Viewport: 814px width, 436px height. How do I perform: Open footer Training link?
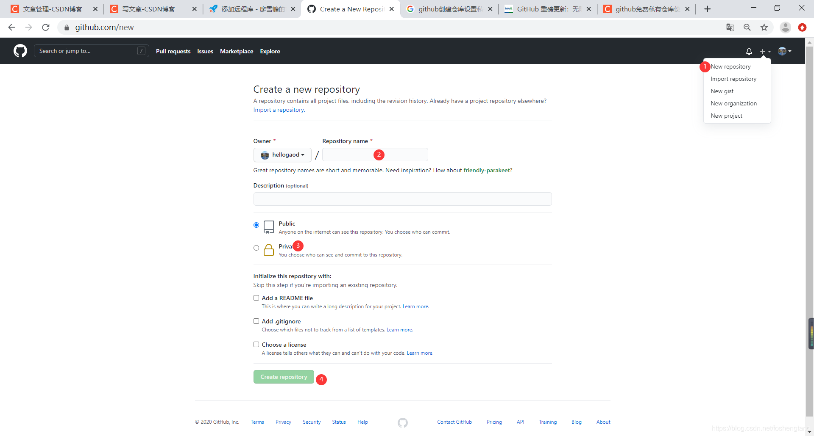tap(548, 422)
